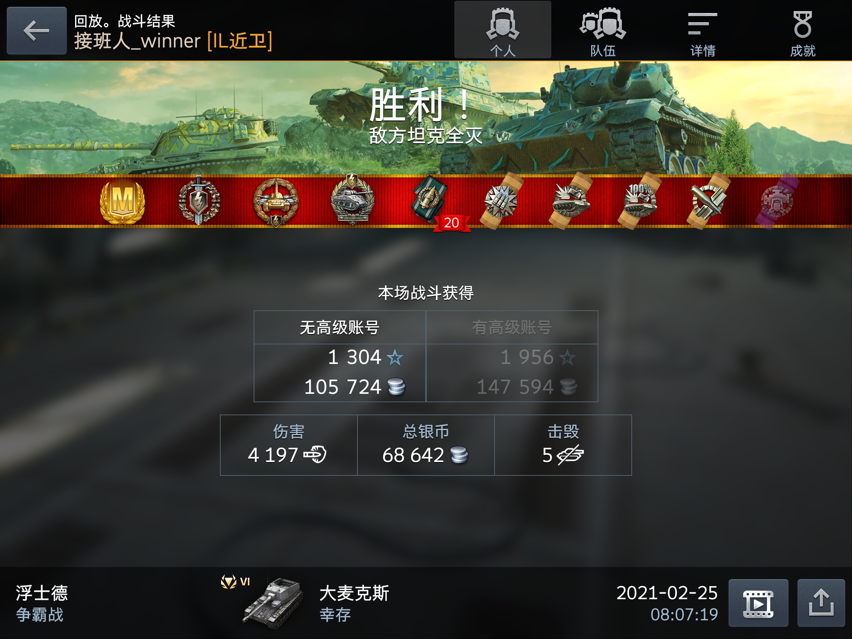The width and height of the screenshot is (852, 639).
Task: Share the battle results via upload icon
Action: coord(821,603)
